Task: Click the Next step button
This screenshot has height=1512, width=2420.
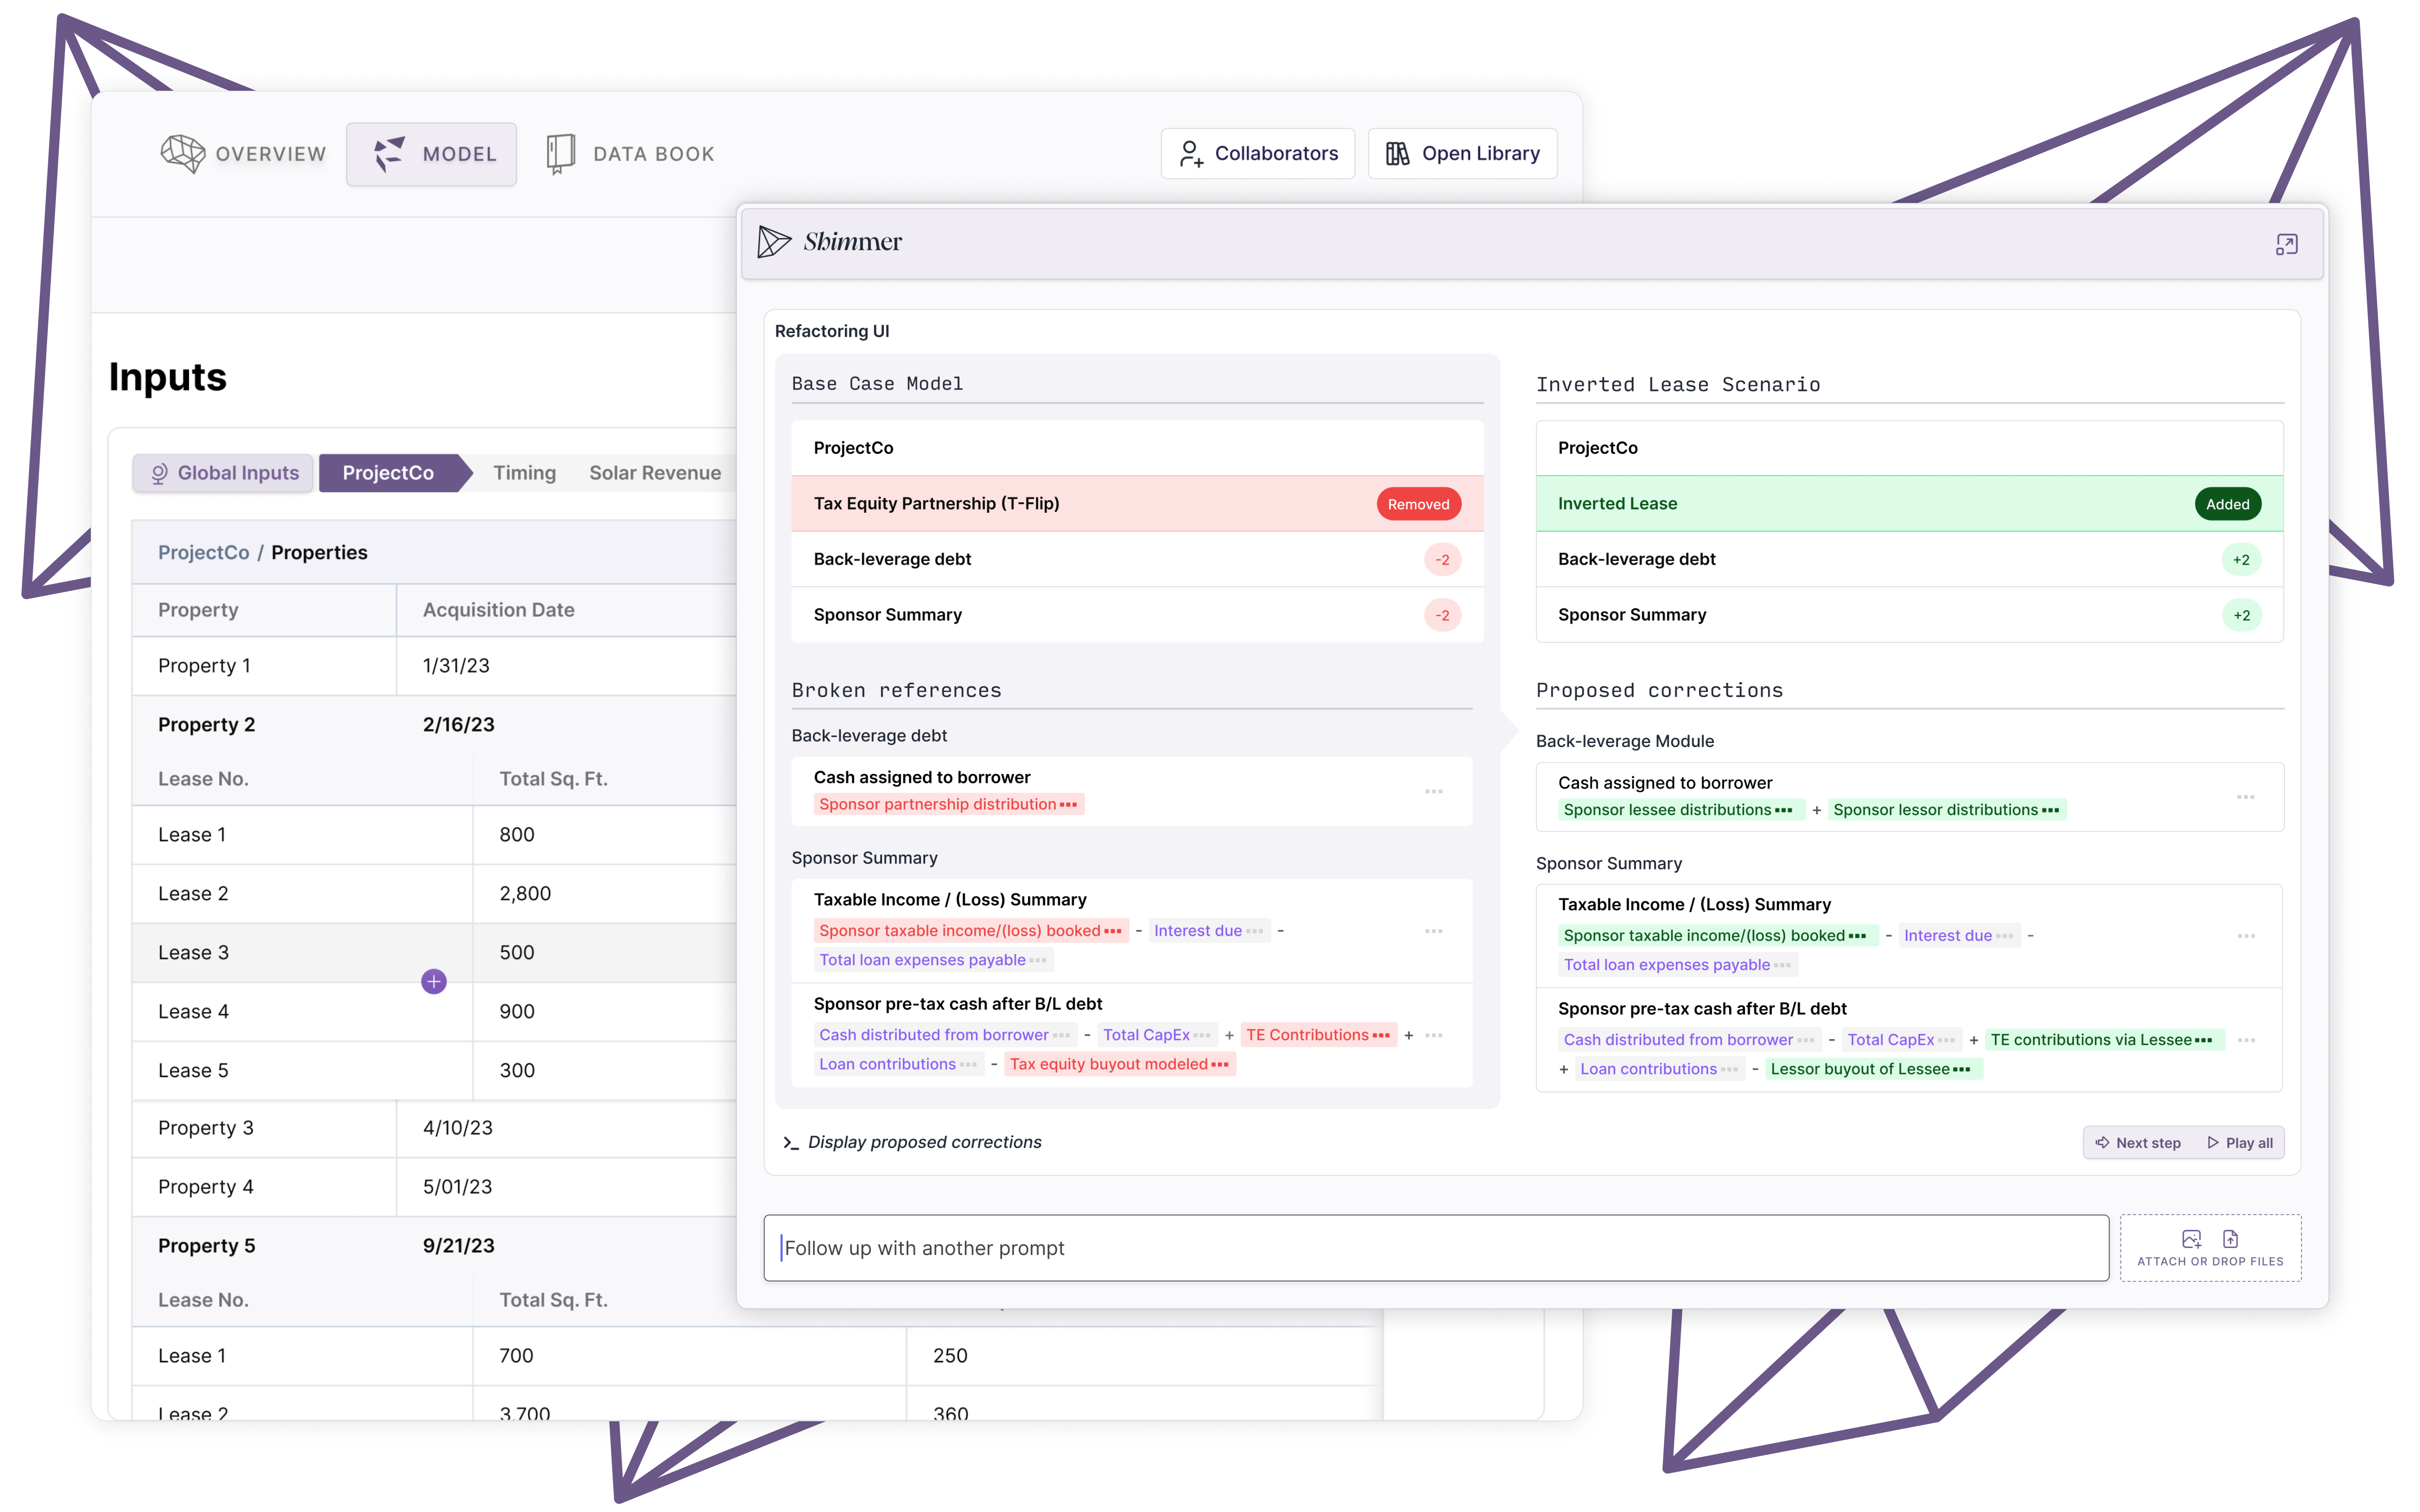Action: (x=2138, y=1143)
